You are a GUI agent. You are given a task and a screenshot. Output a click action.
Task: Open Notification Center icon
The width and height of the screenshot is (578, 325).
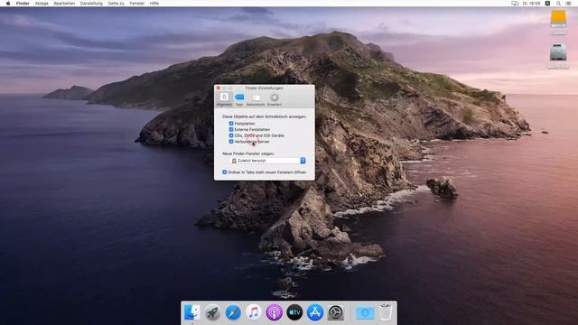click(x=568, y=4)
